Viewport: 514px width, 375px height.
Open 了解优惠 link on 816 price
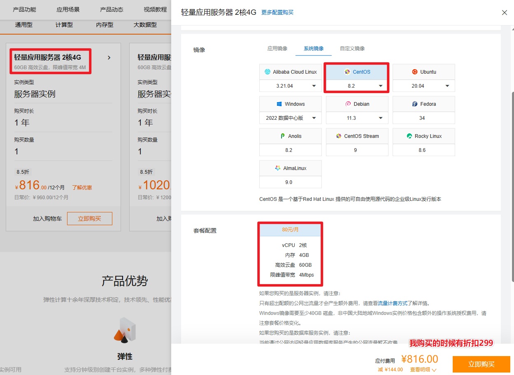82,187
